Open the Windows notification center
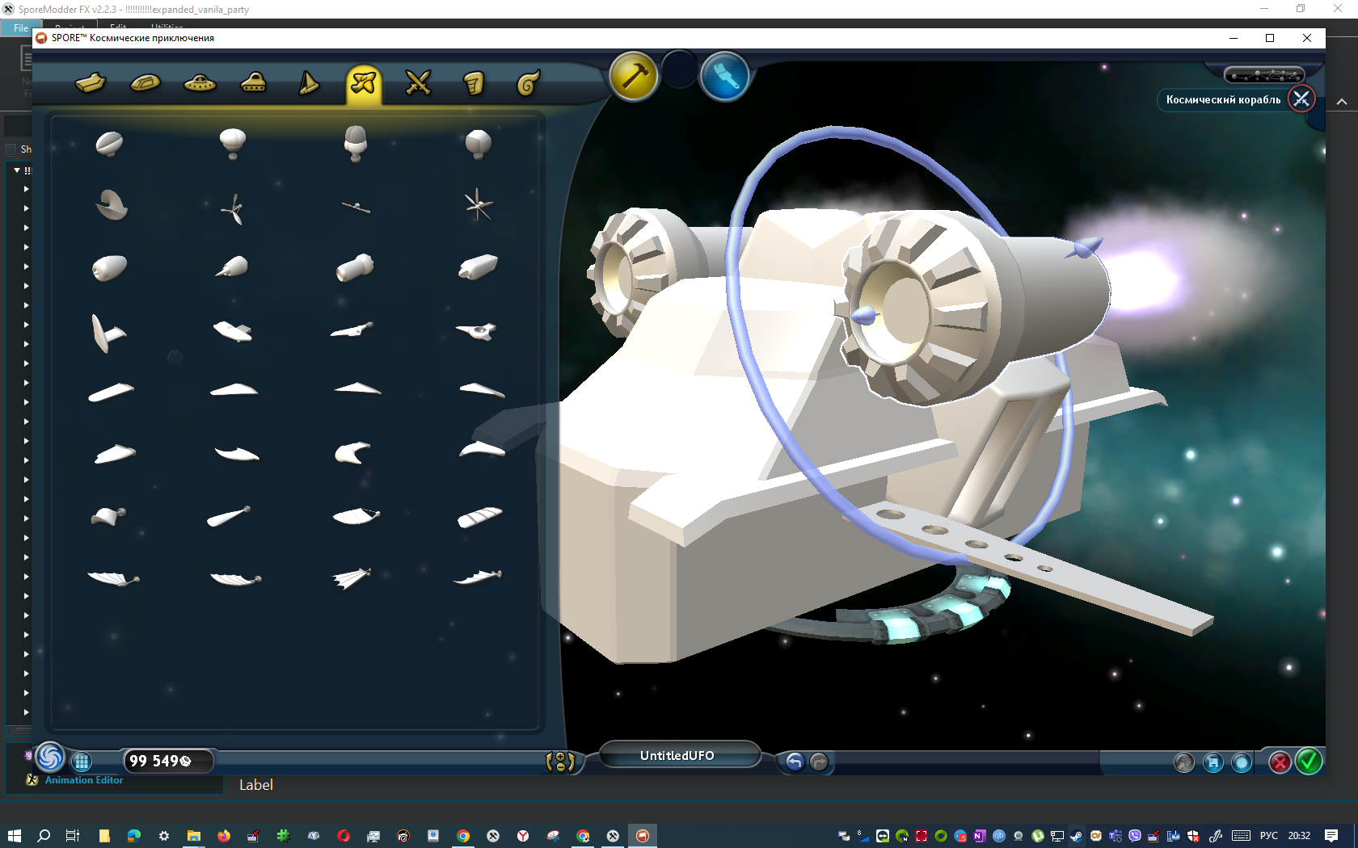 (1331, 836)
